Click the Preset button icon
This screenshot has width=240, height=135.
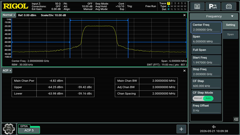point(213,6)
